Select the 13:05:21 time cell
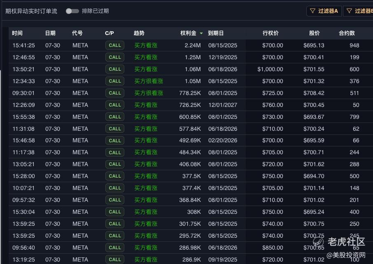 (x=23, y=164)
